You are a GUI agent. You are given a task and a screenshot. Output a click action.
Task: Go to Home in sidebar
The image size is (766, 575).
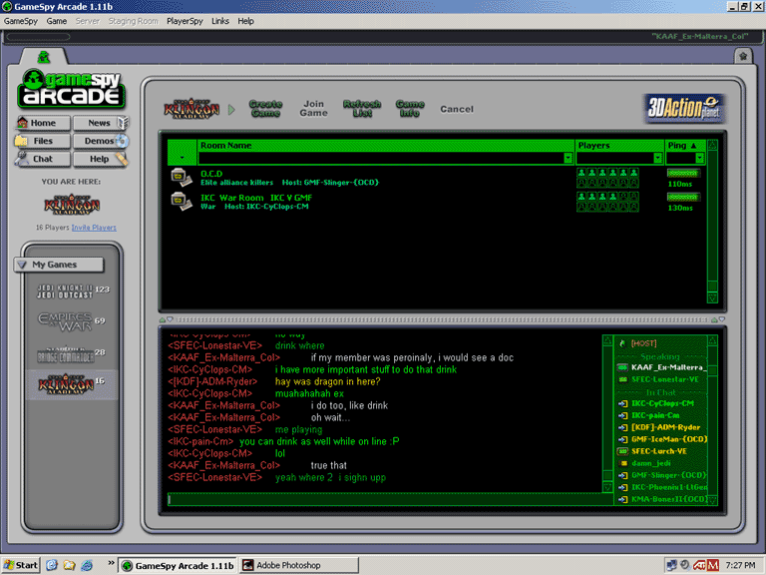(x=43, y=123)
